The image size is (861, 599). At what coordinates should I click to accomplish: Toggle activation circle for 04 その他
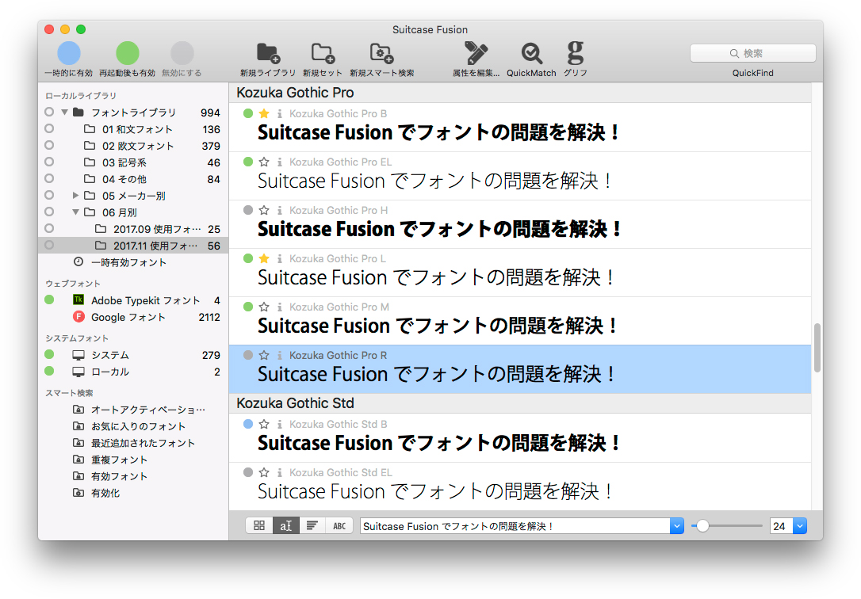pos(49,178)
